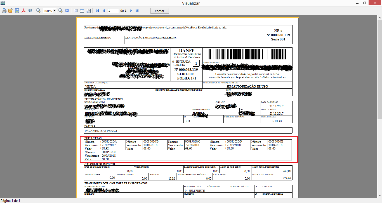Open a file with the folder icon

pos(11,11)
